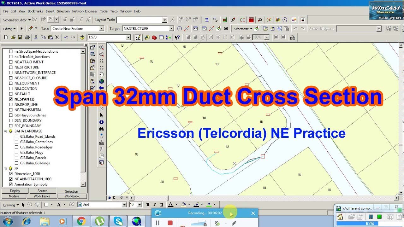
Task: Open the Network Engineer menu
Action: point(85,11)
